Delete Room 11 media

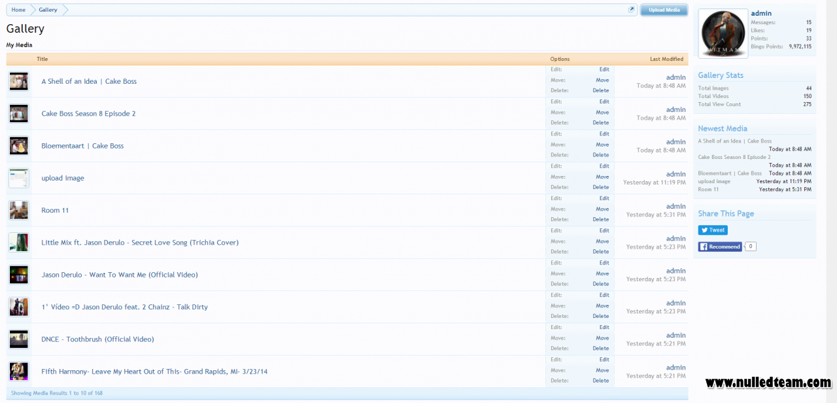[601, 219]
